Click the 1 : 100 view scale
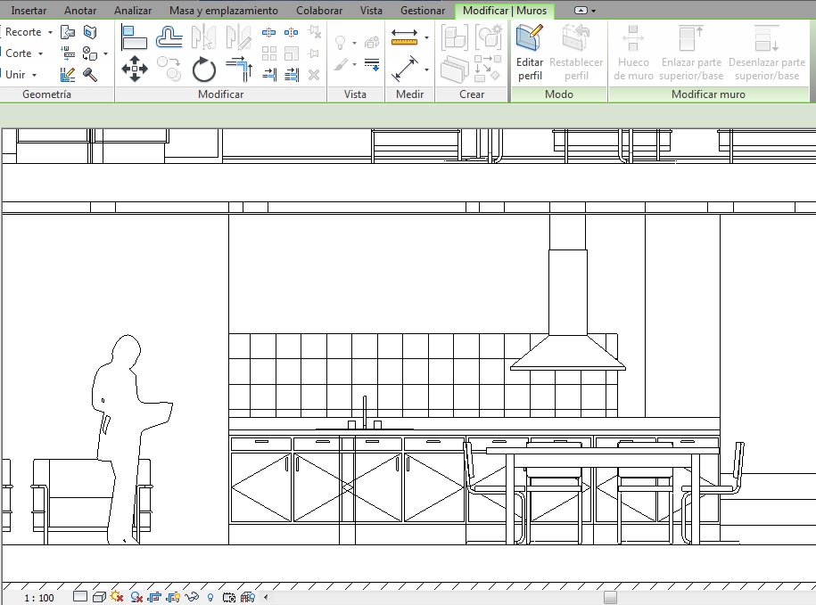This screenshot has height=605, width=816. (38, 597)
